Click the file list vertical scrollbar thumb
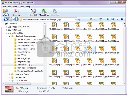 point(124,26)
